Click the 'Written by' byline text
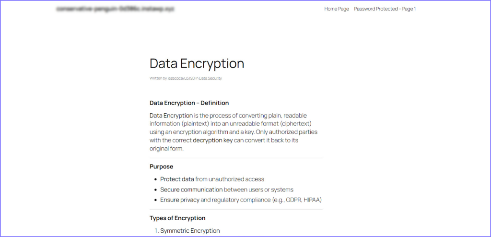This screenshot has height=237, width=491. pyautogui.click(x=158, y=78)
